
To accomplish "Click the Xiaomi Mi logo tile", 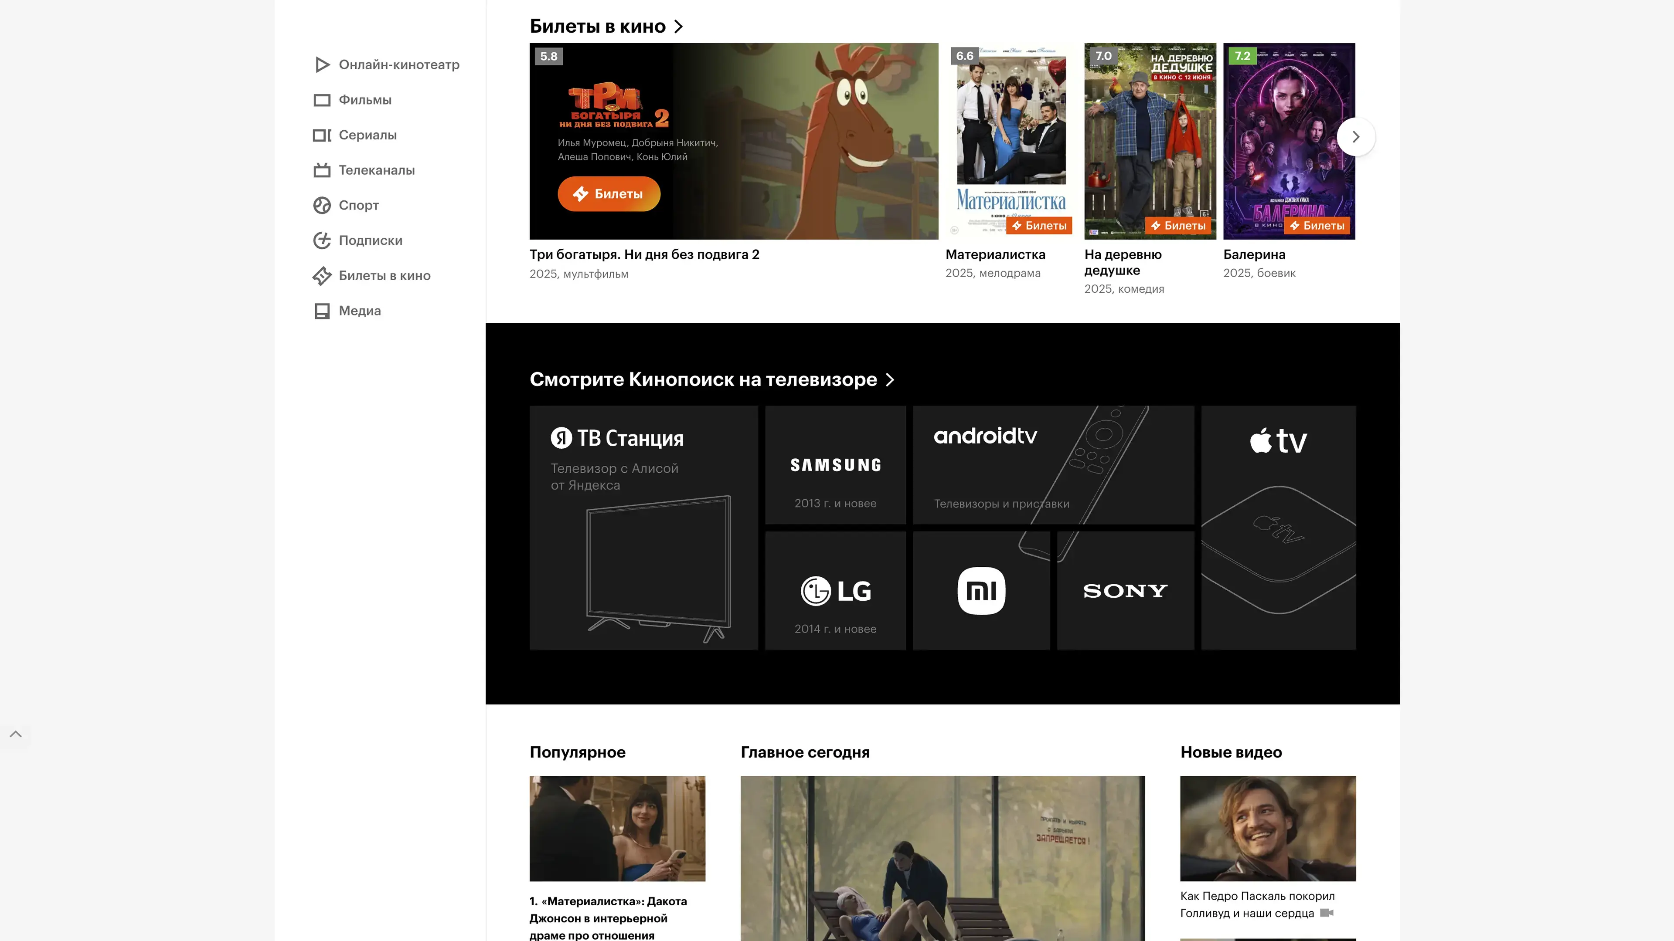I will pyautogui.click(x=981, y=590).
